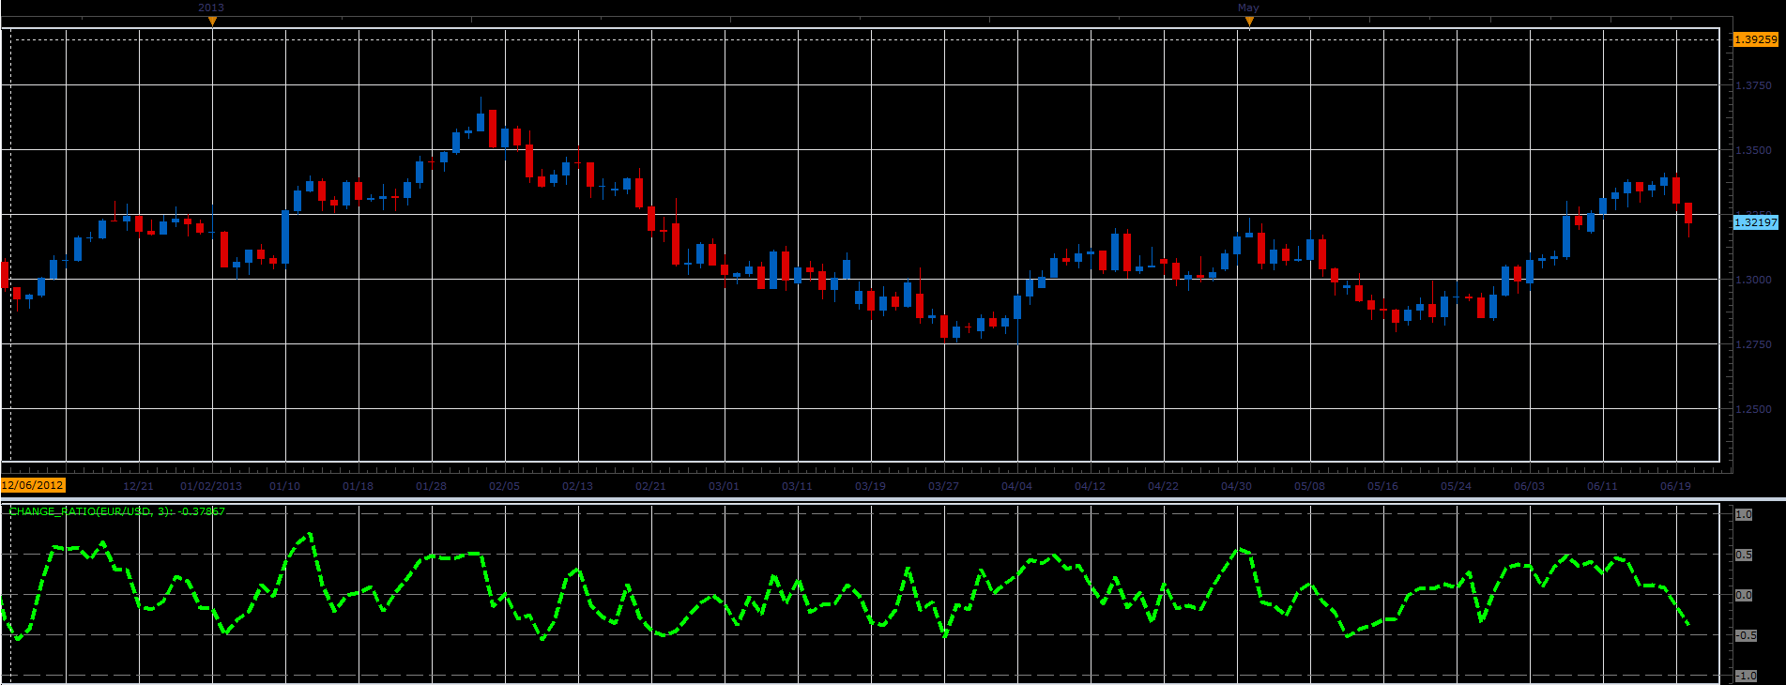Click the highlighted 12/06/2012 start date label

33,485
